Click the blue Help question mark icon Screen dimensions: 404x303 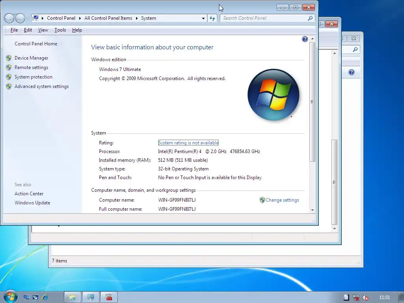pyautogui.click(x=305, y=39)
